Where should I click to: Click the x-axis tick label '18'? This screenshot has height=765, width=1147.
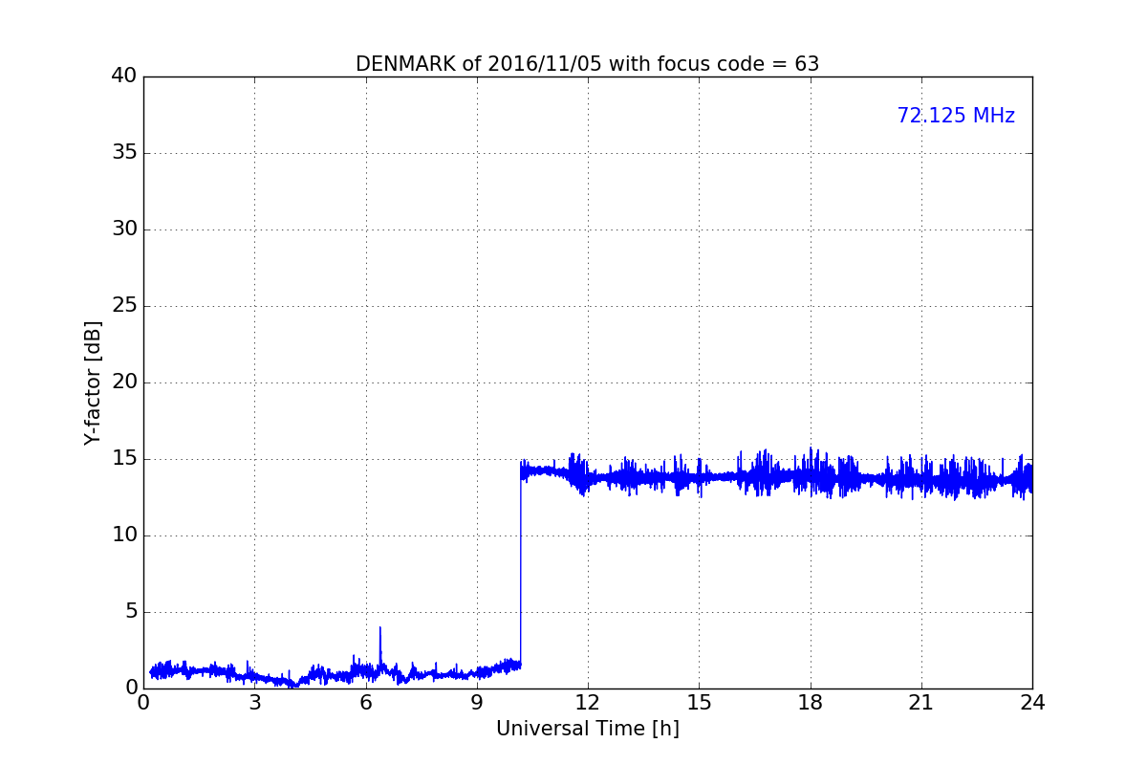pos(811,703)
